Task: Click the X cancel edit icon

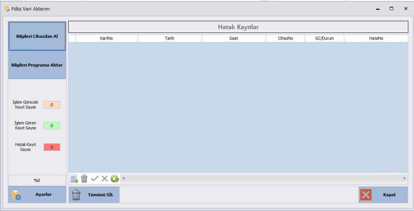Action: 105,178
